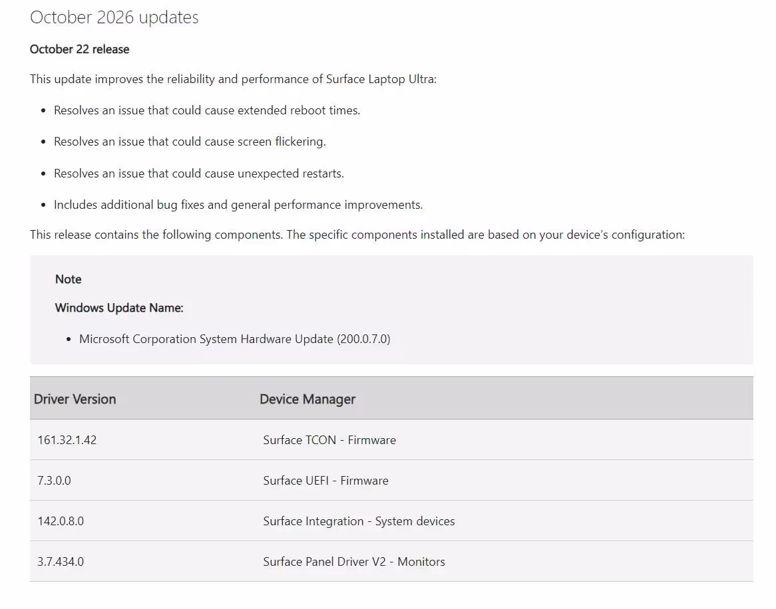Click the 'Windows Update Name:' label
Image resolution: width=776 pixels, height=609 pixels.
click(119, 308)
